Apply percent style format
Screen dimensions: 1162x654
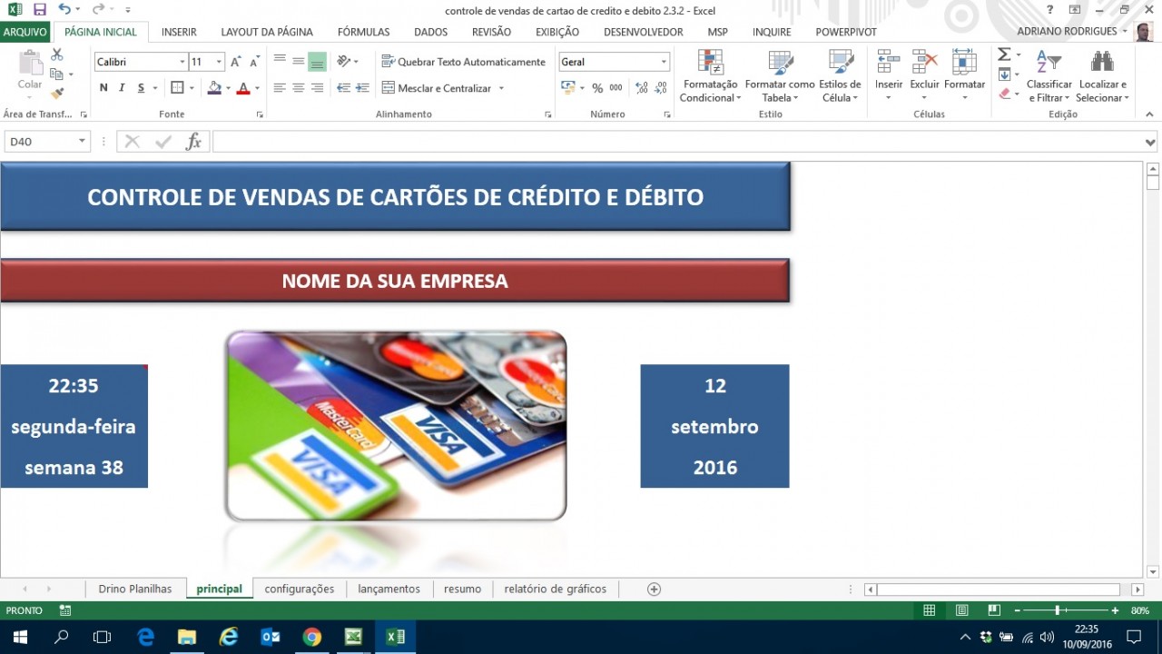click(597, 88)
